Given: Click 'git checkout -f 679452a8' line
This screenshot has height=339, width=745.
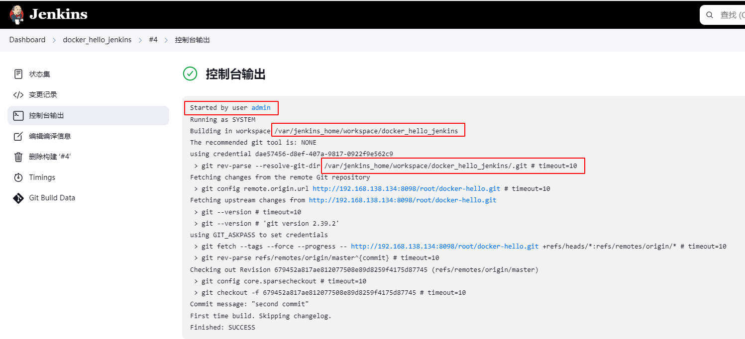Looking at the screenshot, I should pos(330,293).
